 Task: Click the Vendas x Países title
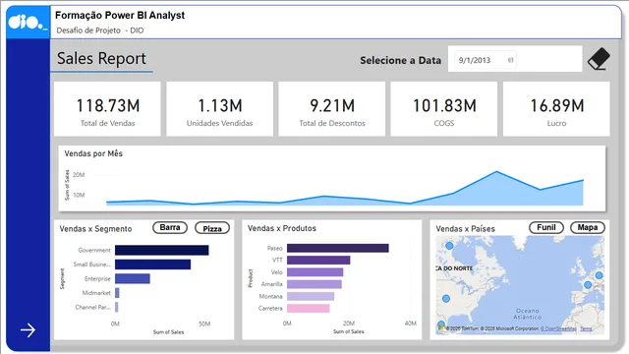[x=465, y=229]
